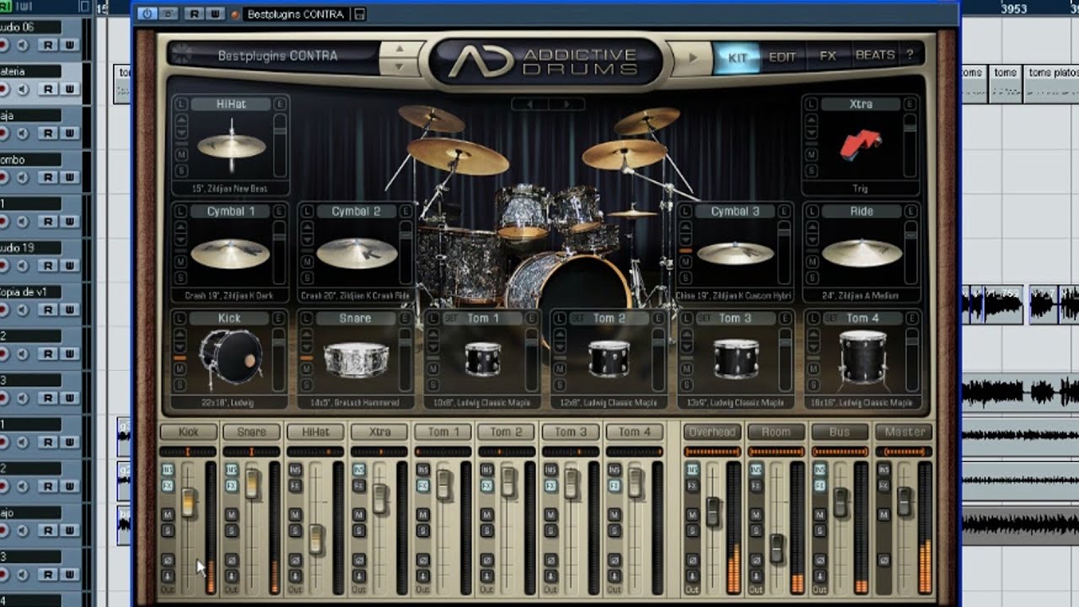Open the FX page tab
The height and width of the screenshot is (607, 1079).
coord(828,56)
